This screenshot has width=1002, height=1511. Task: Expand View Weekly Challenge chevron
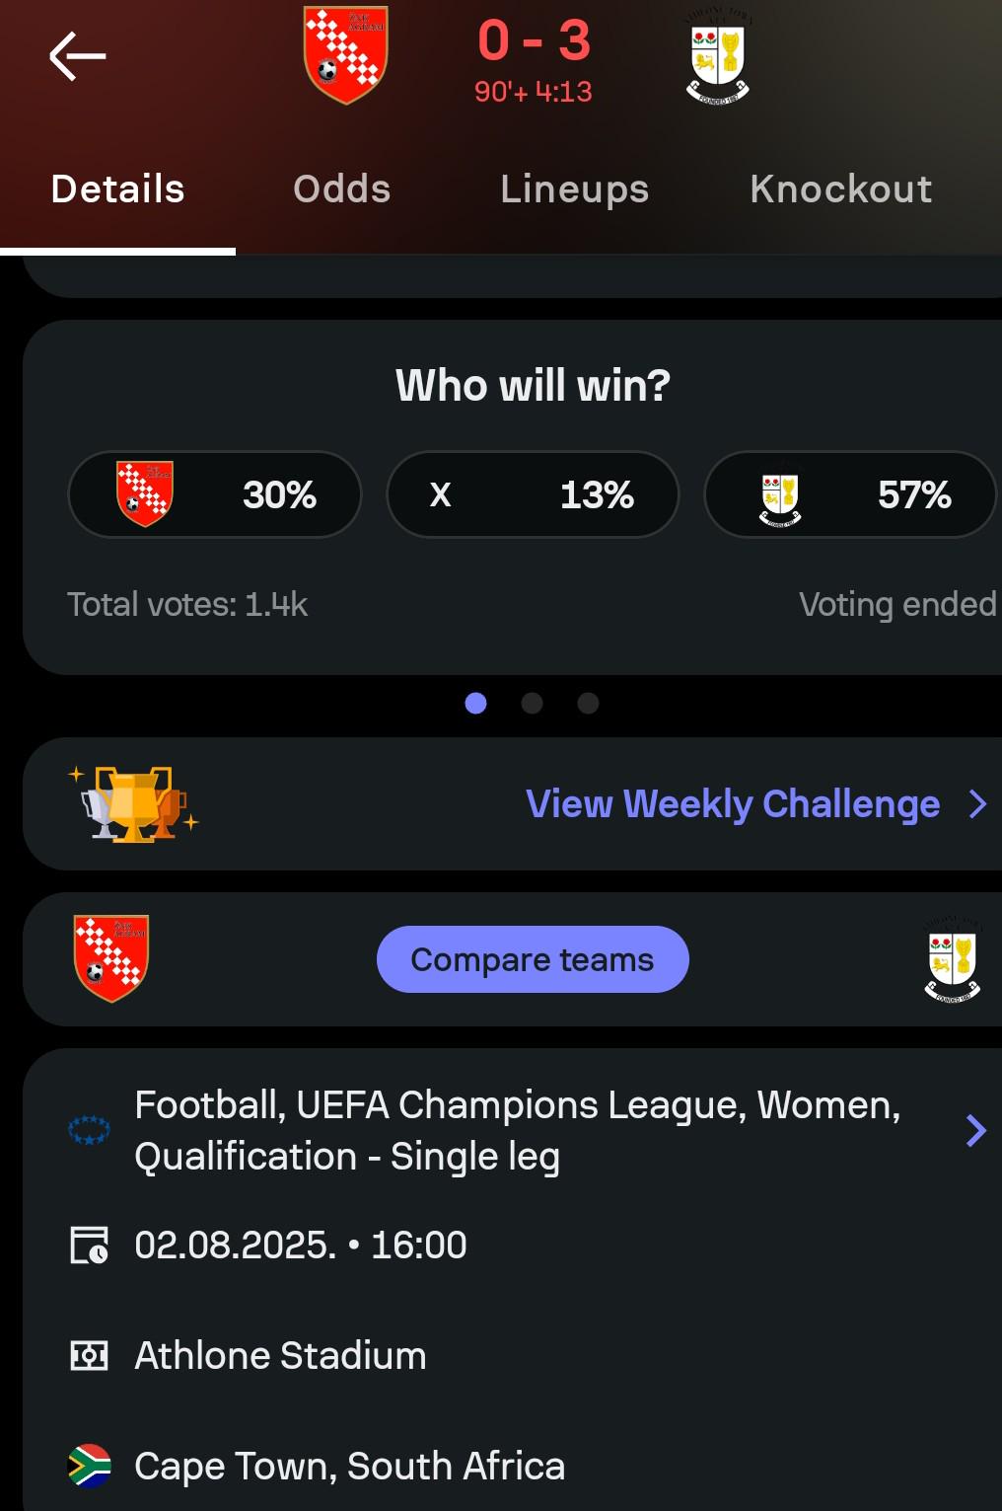coord(977,804)
